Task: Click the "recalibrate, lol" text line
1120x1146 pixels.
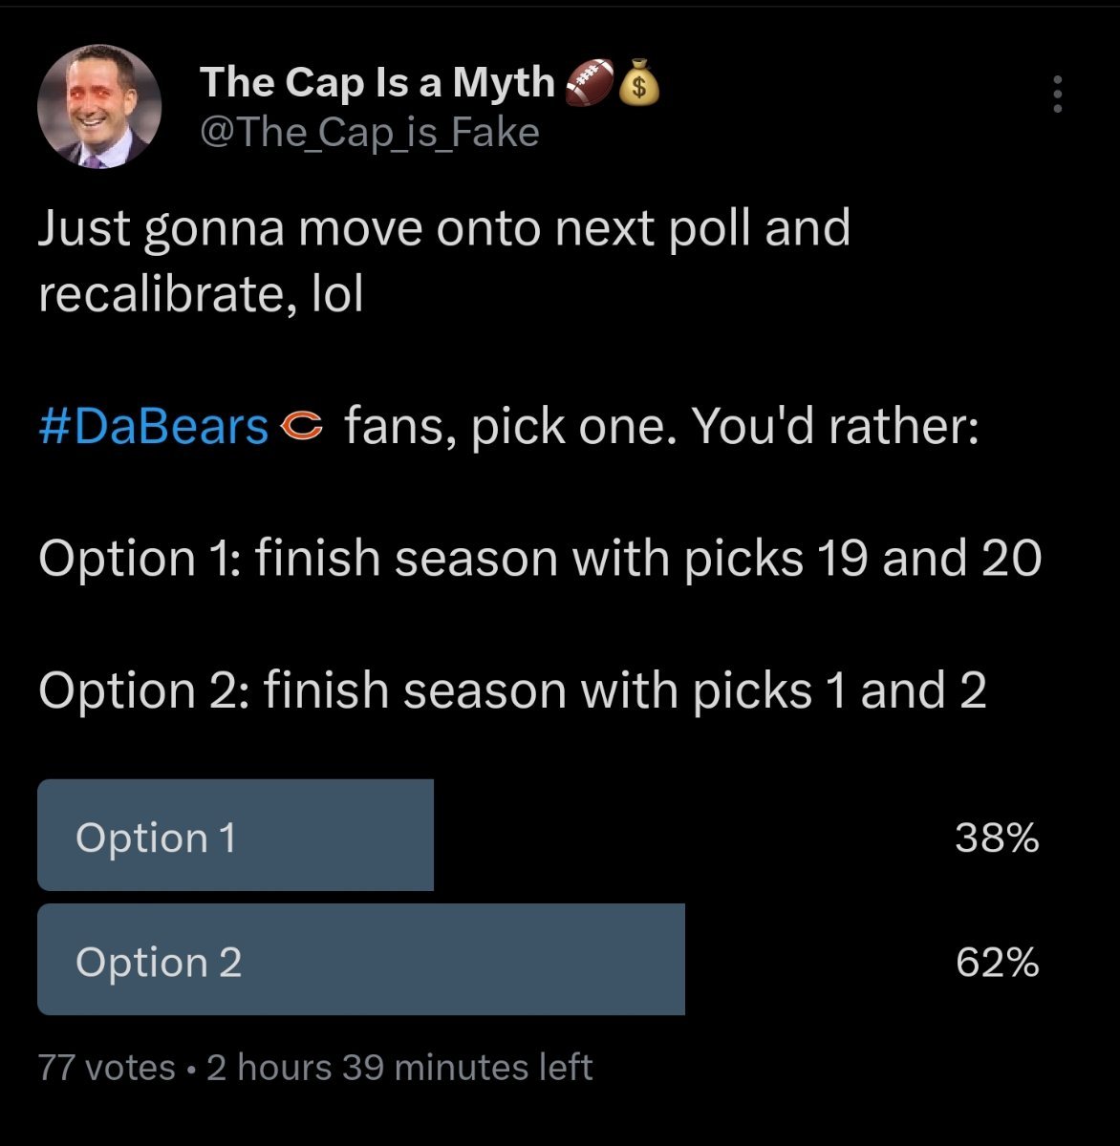Action: pyautogui.click(x=201, y=294)
